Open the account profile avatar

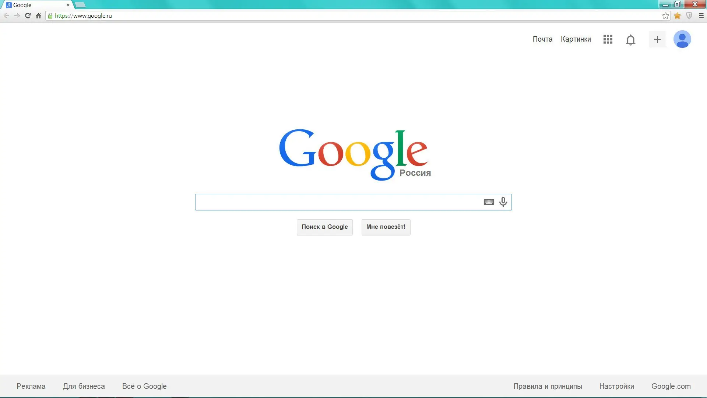click(682, 39)
